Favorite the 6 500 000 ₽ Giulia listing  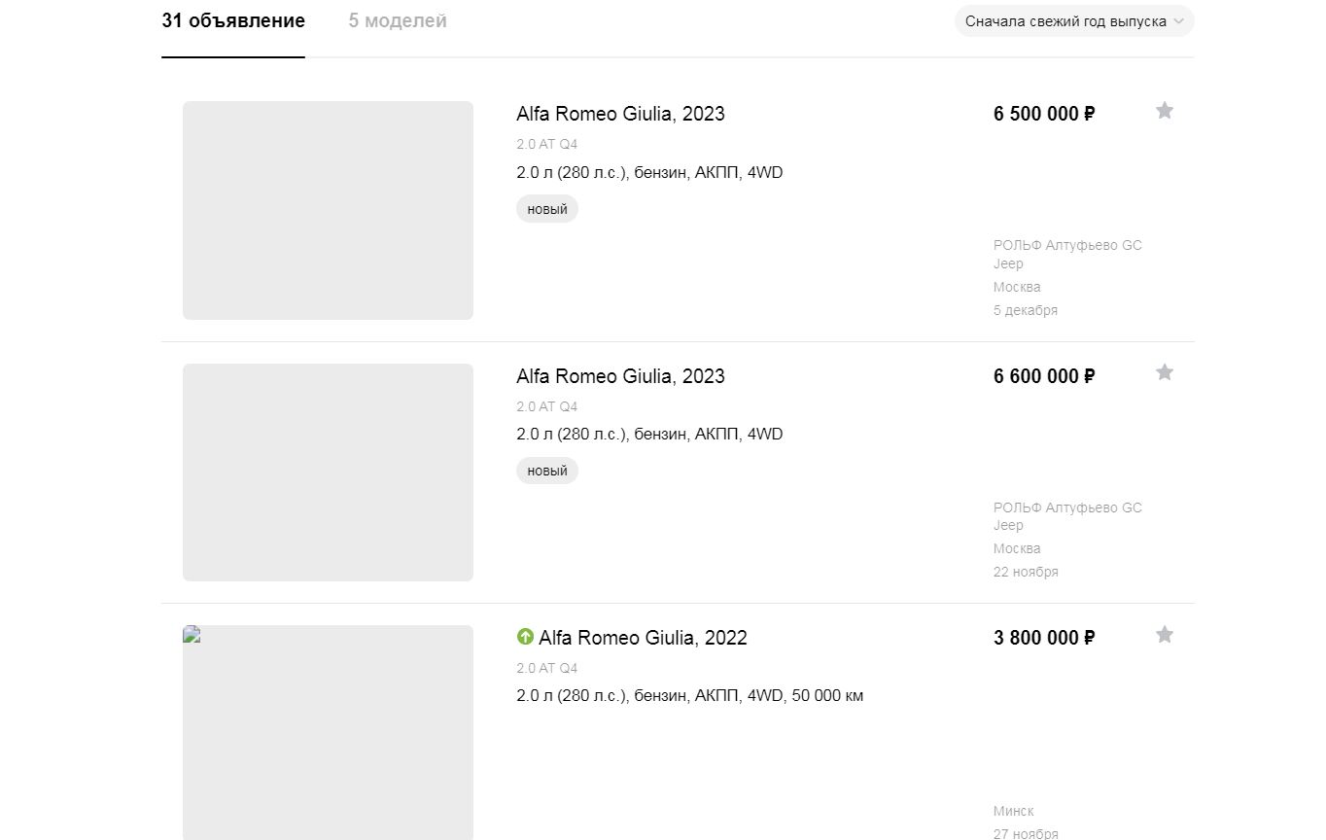pos(1164,111)
